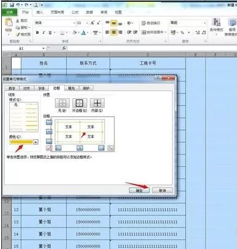Click the decrease decimal icon
Screen dimensions: 237x249
[204, 33]
